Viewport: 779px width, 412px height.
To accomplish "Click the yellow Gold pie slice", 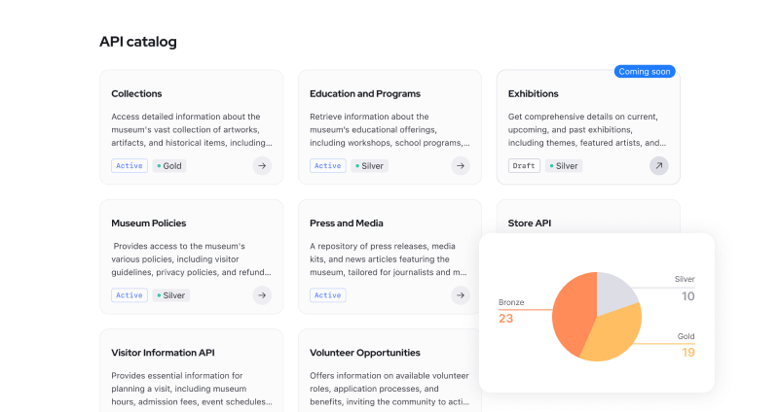I will (613, 336).
